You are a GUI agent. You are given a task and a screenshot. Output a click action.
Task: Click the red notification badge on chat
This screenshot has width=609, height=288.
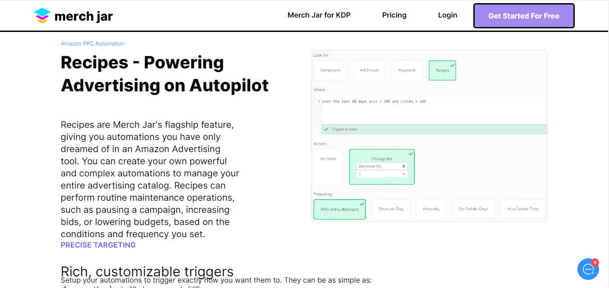(595, 262)
